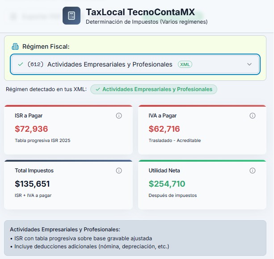The image size is (274, 259).
Task: Click the XML badge in the regime selector
Action: [185, 64]
